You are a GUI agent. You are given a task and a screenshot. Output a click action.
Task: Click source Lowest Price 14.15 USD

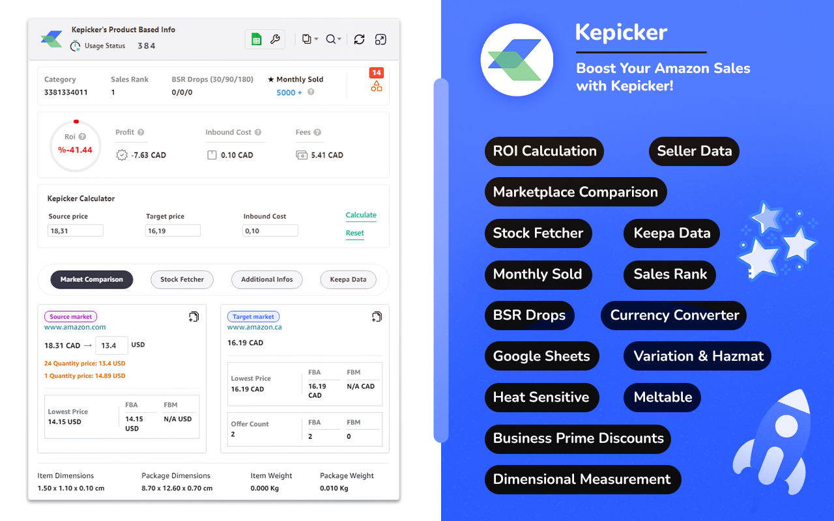[x=65, y=422]
